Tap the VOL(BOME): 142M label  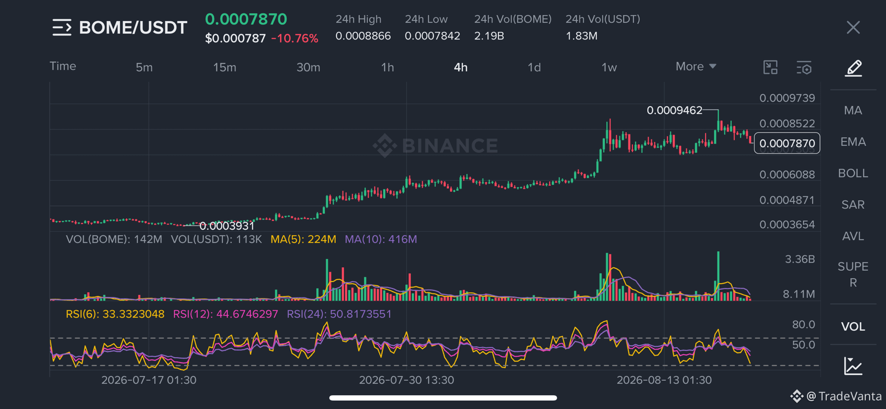point(114,240)
